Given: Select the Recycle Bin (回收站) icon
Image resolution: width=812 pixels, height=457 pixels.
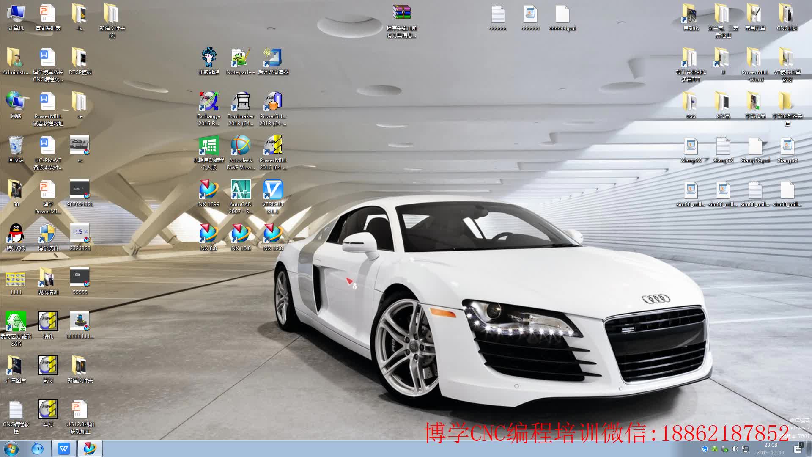Looking at the screenshot, I should pos(16,145).
